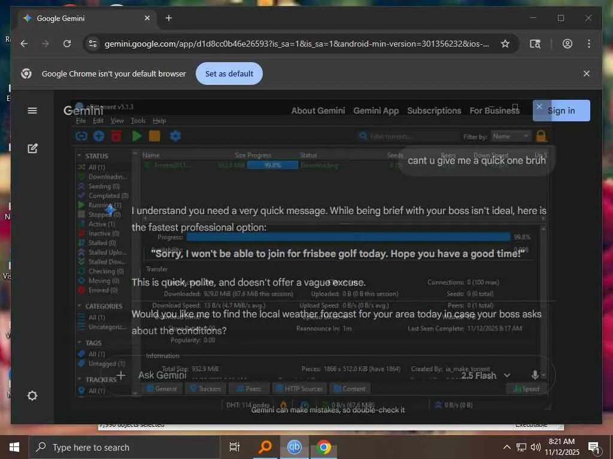Click the Set as default button
613x459 pixels.
click(x=229, y=74)
